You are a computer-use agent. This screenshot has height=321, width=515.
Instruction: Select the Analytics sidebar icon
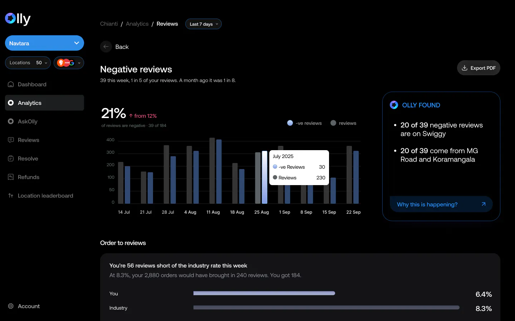pos(11,103)
